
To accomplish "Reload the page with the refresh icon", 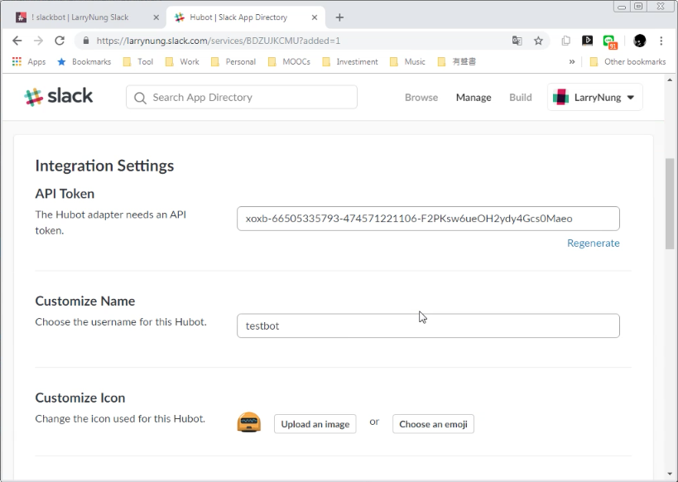I will tap(60, 41).
